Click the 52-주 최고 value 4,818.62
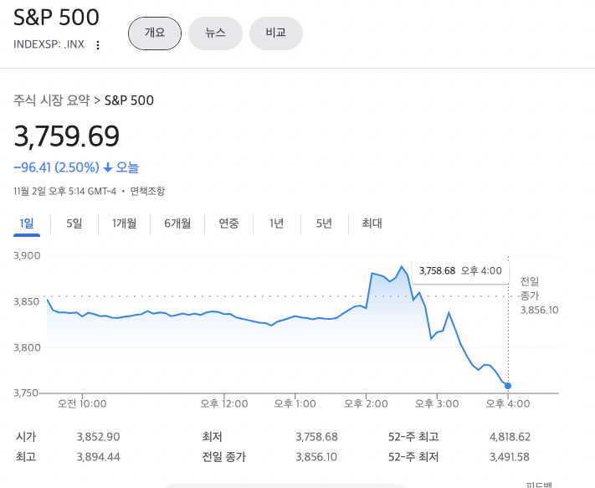Image resolution: width=595 pixels, height=488 pixels. point(510,437)
